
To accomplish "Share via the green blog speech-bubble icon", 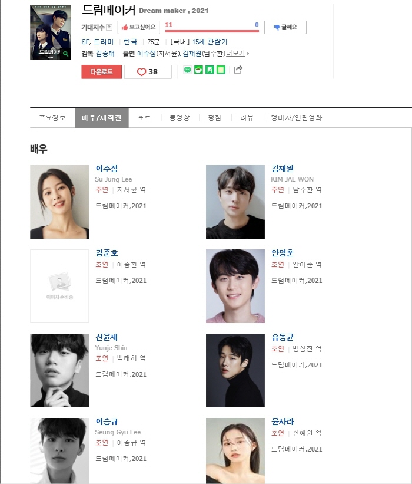I will [187, 70].
